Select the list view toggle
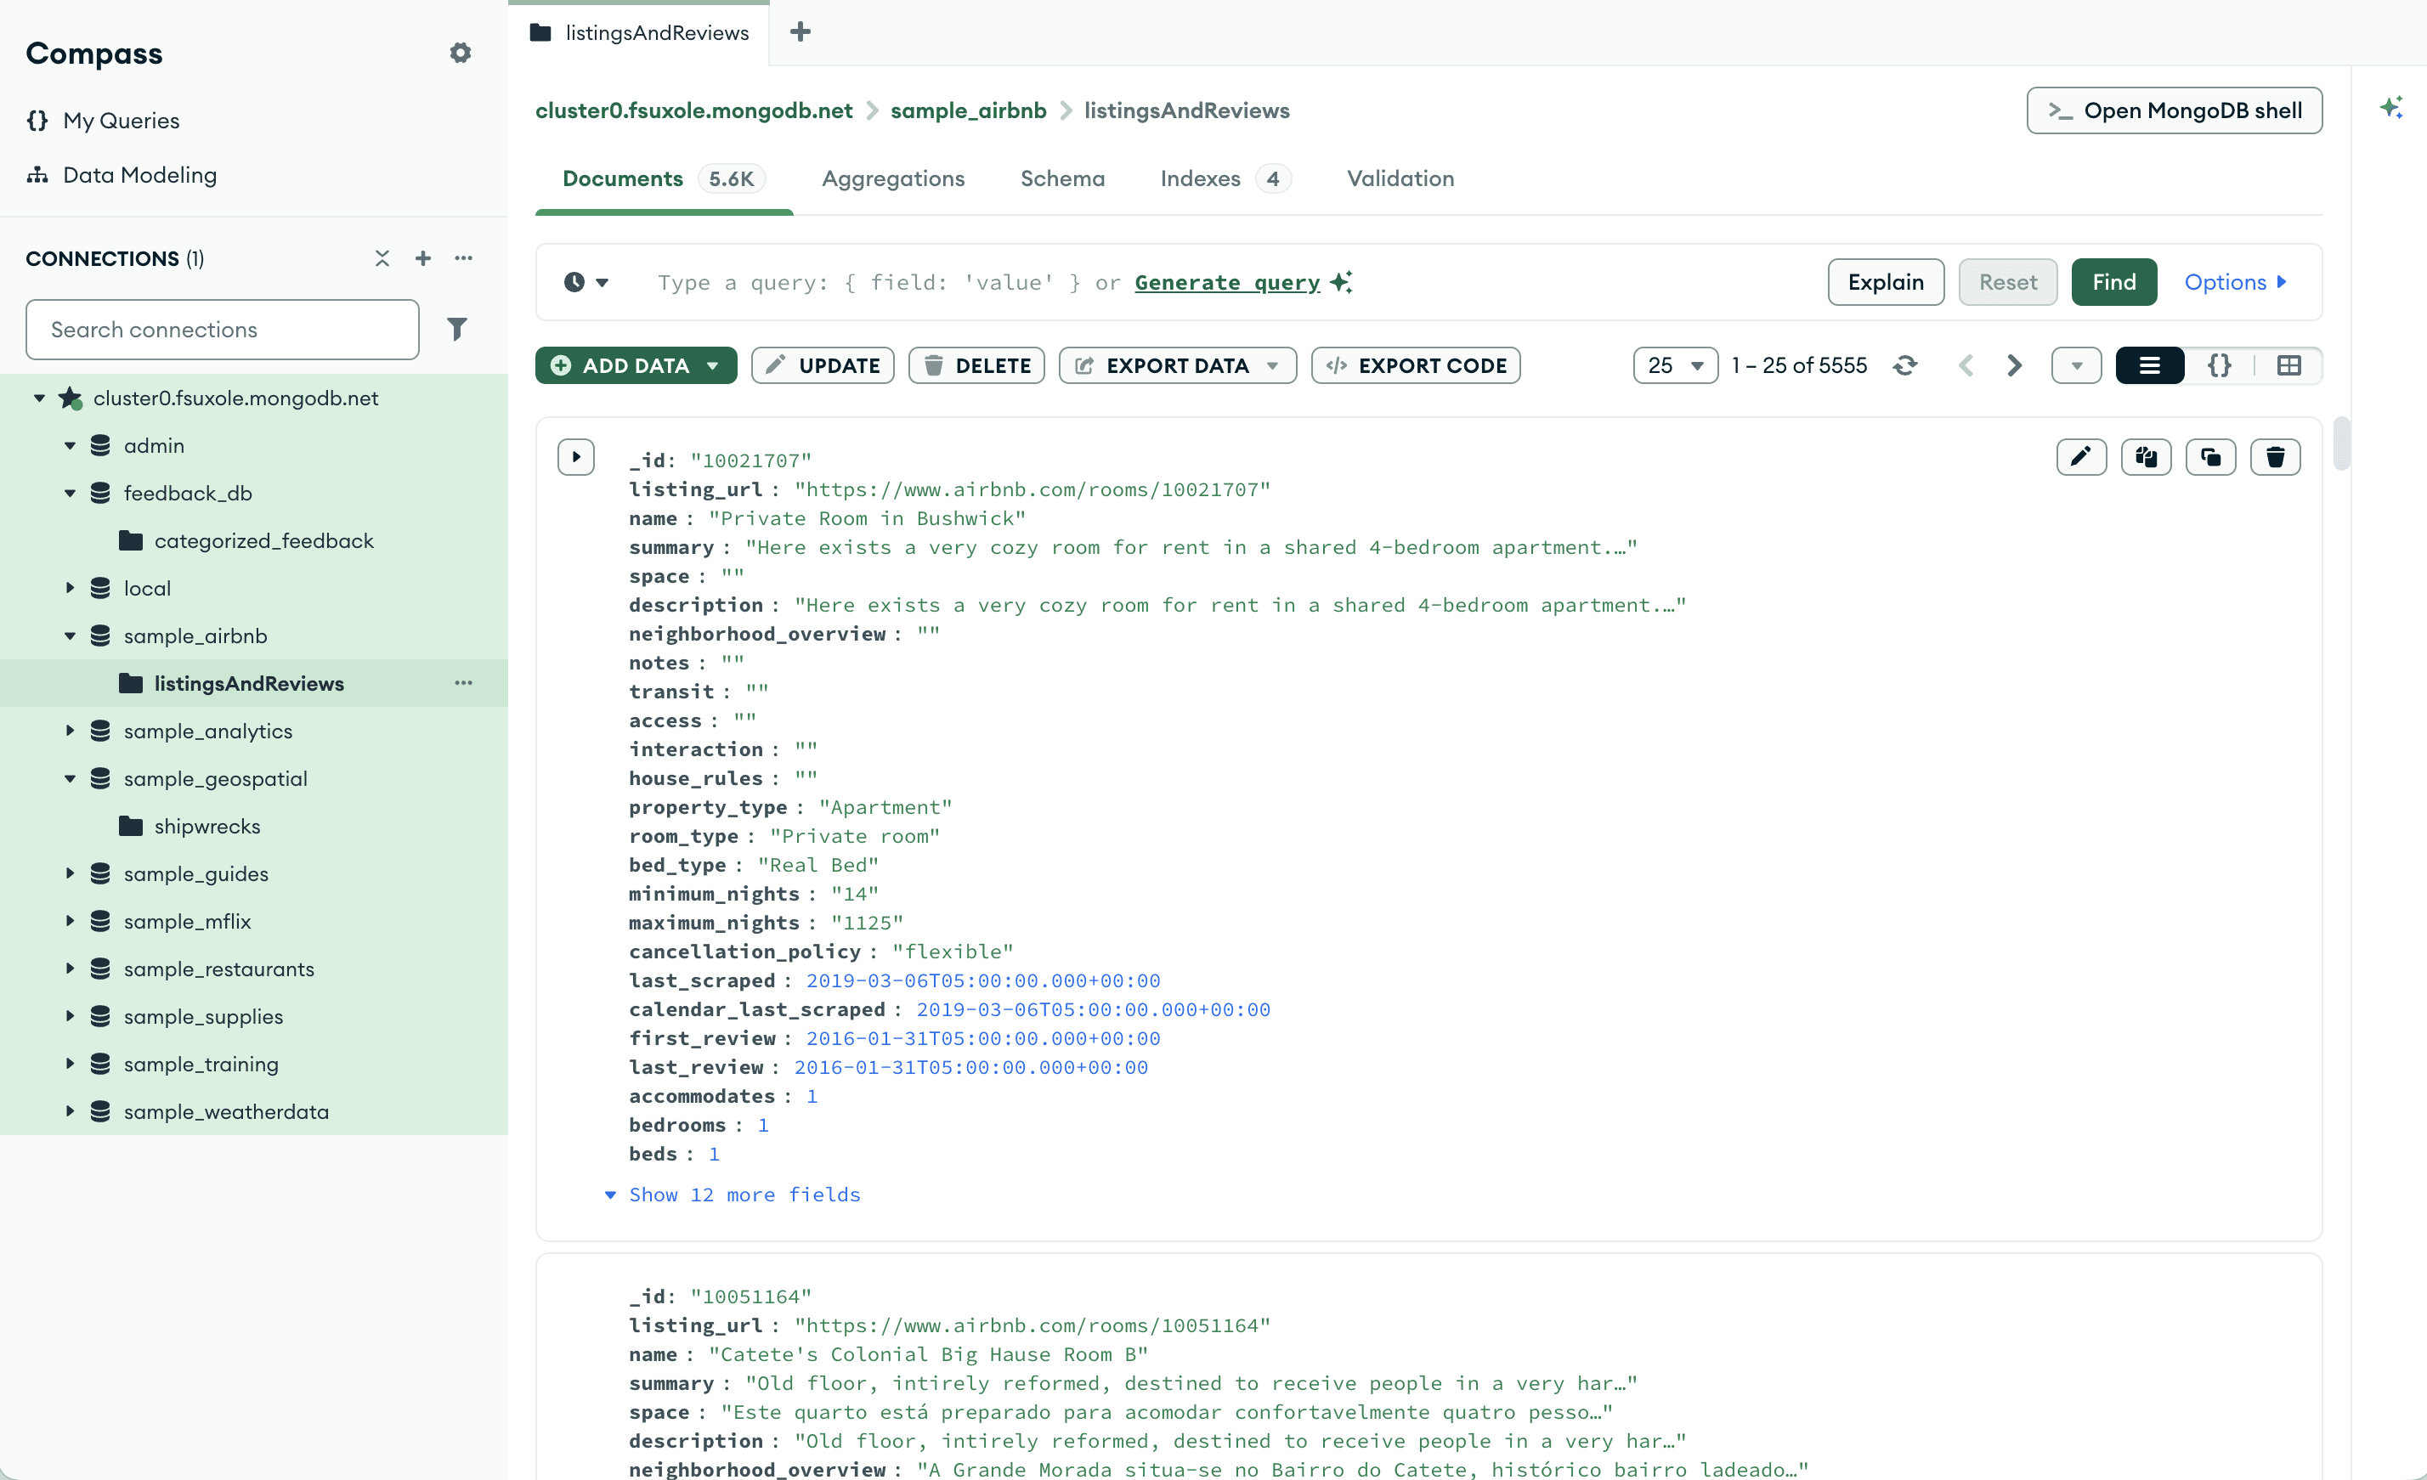2427x1480 pixels. tap(2149, 365)
